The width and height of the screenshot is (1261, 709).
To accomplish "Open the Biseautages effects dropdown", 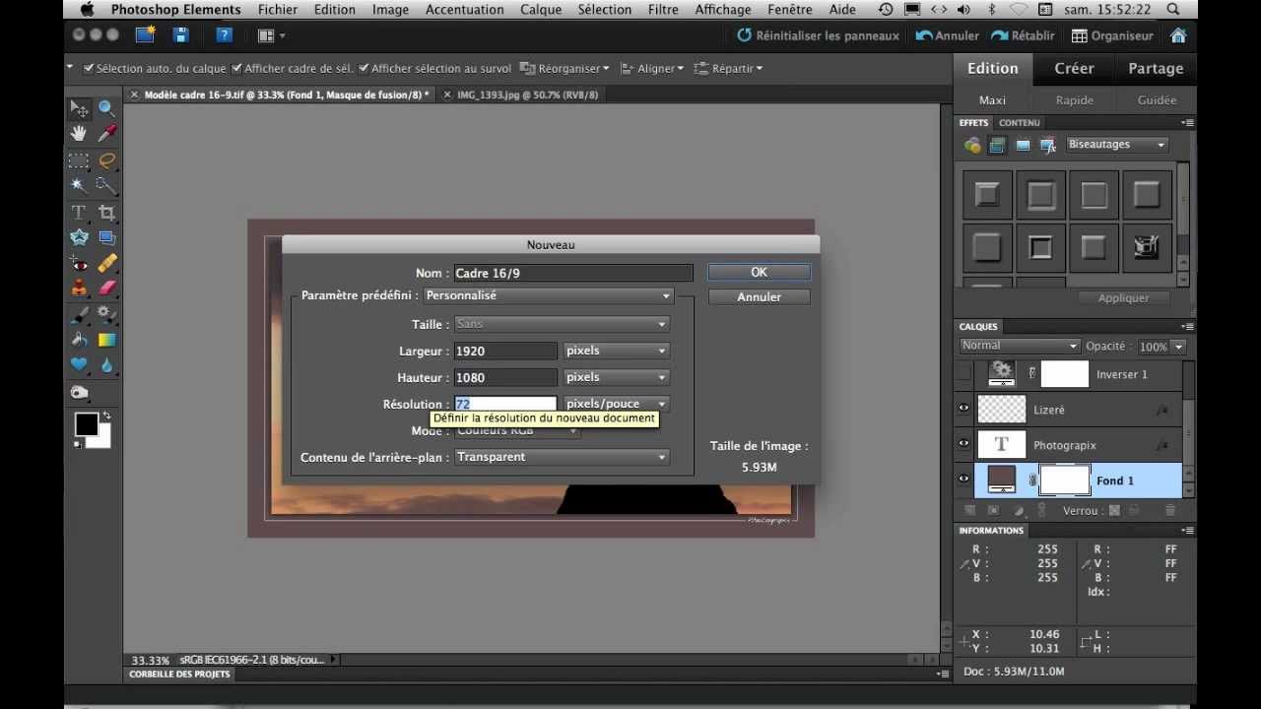I will click(1116, 145).
